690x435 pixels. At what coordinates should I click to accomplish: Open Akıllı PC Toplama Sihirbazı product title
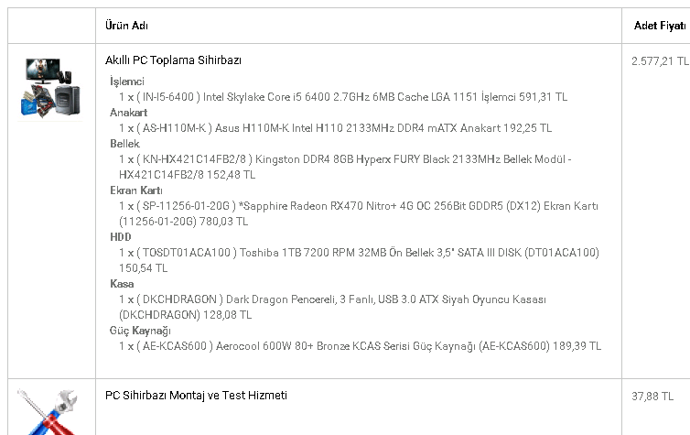(x=173, y=60)
